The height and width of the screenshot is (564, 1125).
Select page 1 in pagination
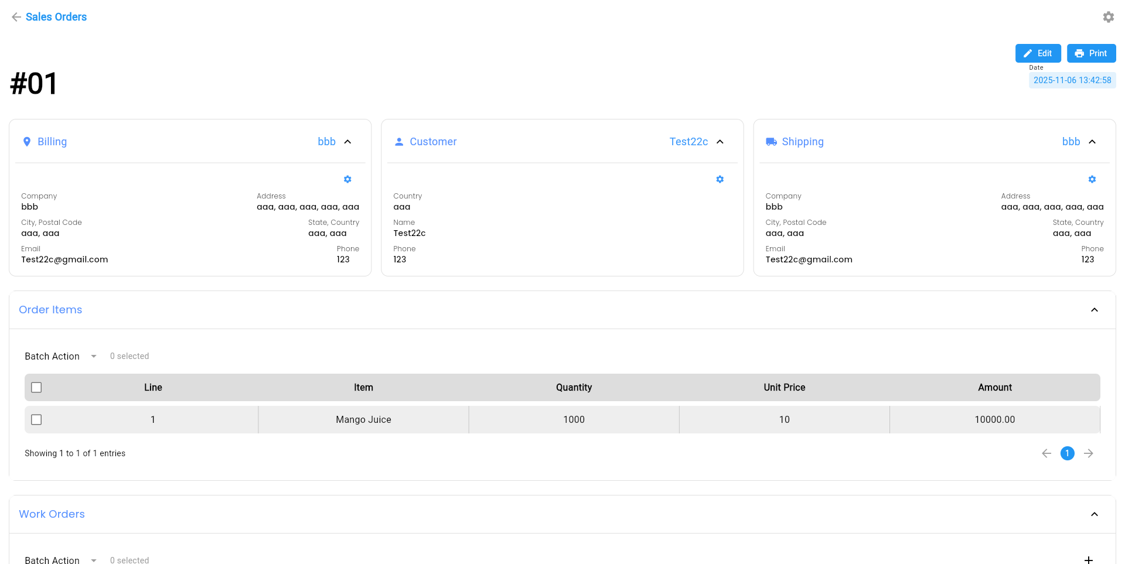(x=1067, y=453)
